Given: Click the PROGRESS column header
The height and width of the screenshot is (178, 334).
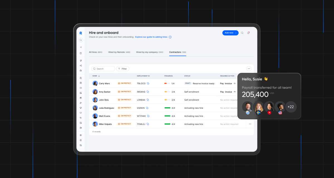Looking at the screenshot, I should click(169, 76).
